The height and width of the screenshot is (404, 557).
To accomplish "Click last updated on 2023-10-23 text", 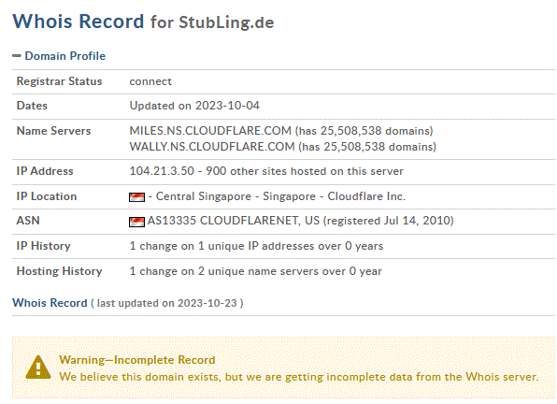I will click(x=166, y=303).
